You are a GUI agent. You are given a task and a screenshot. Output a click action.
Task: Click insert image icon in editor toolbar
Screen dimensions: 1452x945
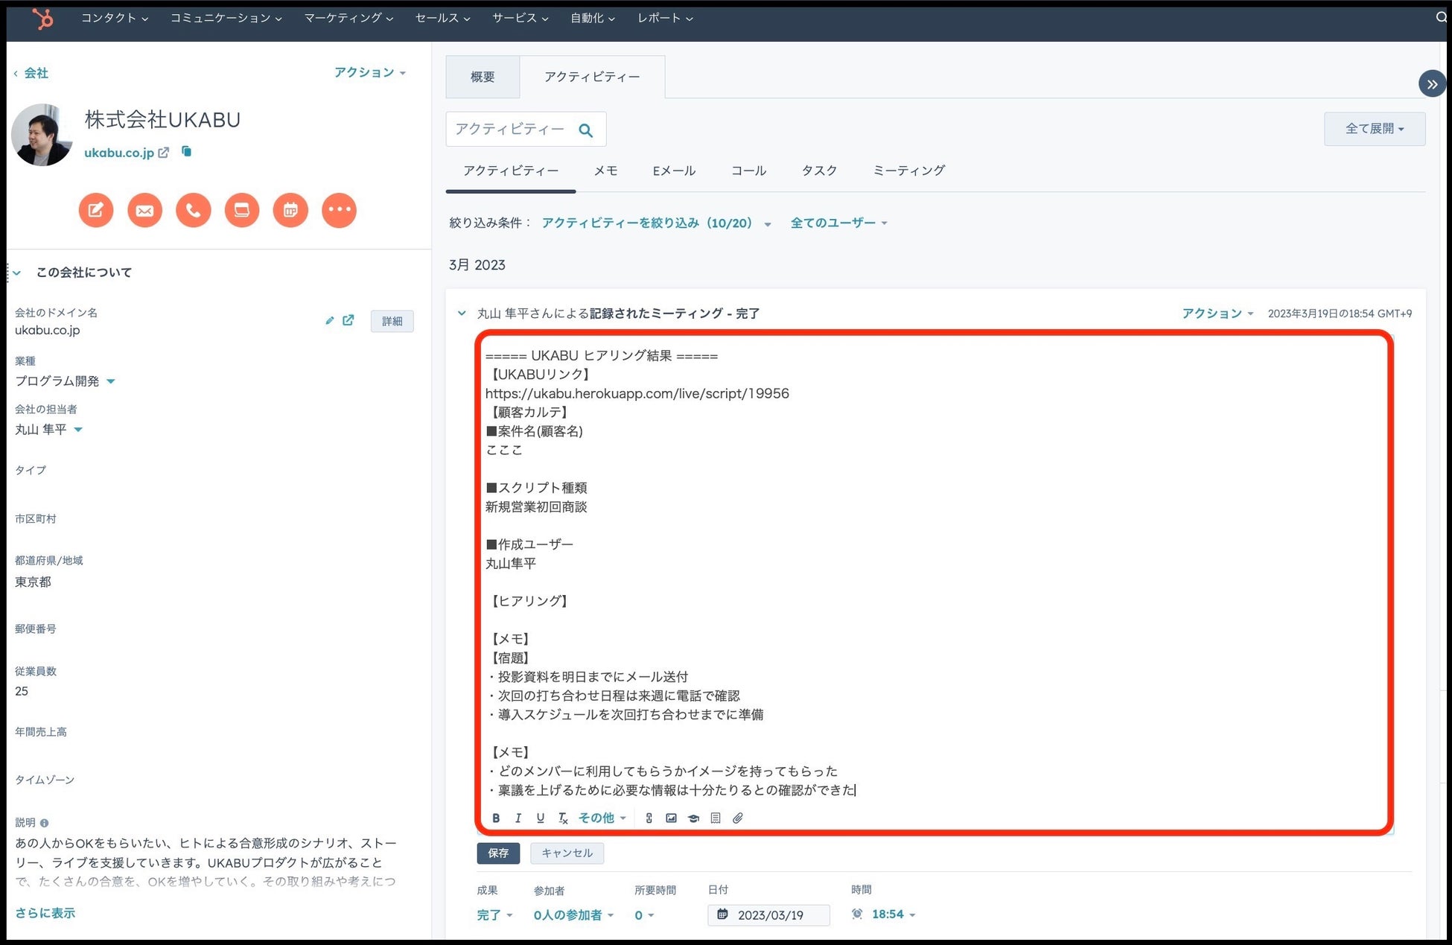pos(671,818)
